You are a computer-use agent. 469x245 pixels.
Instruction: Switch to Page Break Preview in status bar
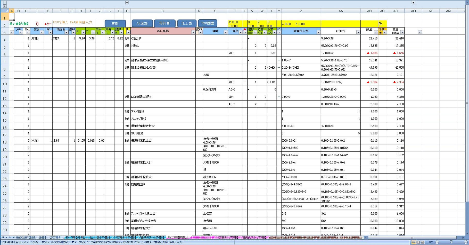pos(423,242)
